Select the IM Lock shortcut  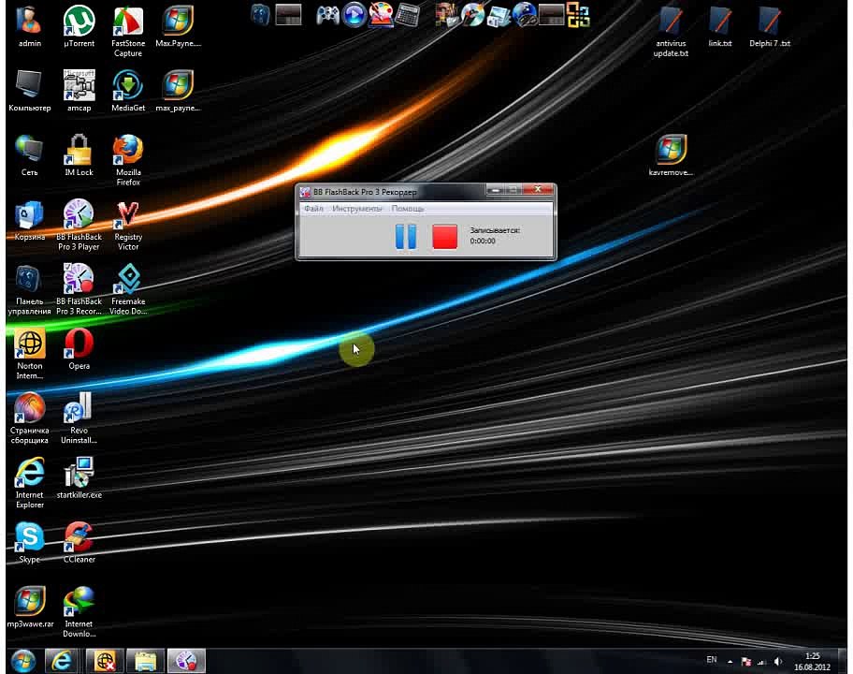pos(79,155)
